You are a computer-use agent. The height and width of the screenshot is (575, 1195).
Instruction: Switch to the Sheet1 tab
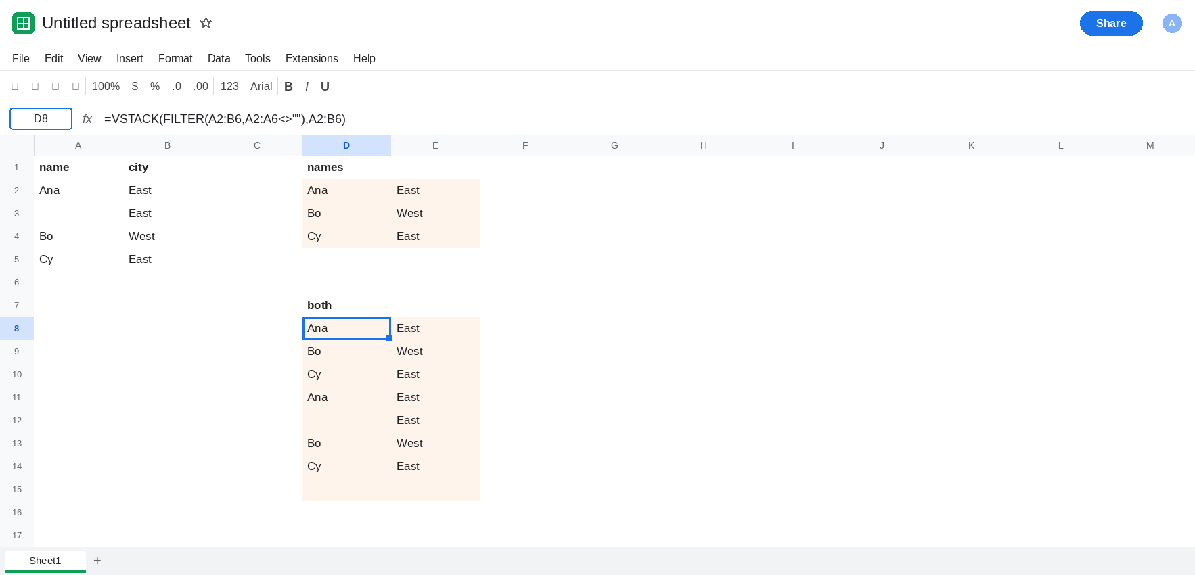point(45,561)
